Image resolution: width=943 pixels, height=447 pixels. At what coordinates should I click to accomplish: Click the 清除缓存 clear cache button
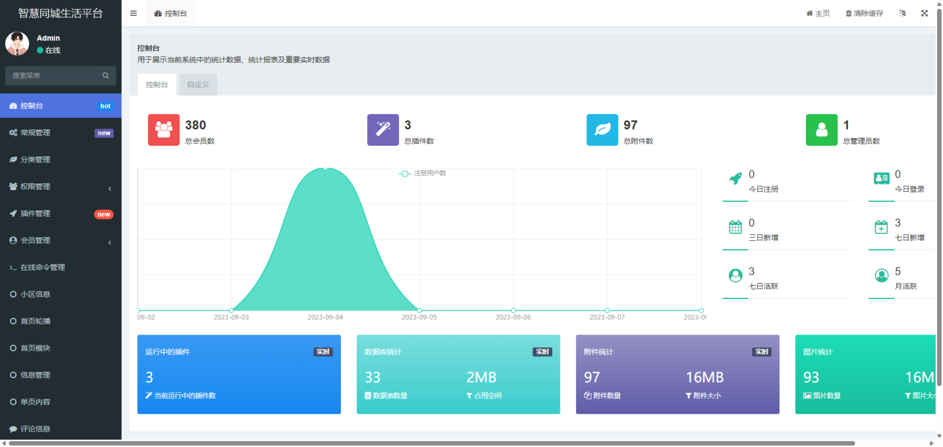[x=864, y=13]
